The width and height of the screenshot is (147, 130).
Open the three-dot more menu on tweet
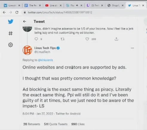click(x=132, y=48)
